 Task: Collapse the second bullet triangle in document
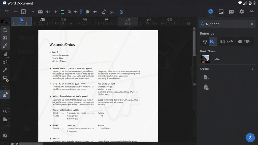[50, 68]
